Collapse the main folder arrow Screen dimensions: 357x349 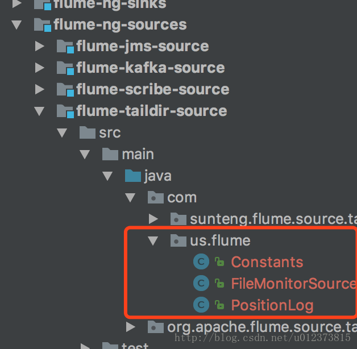pos(85,155)
